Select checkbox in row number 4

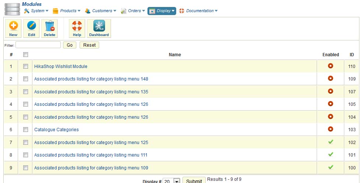pos(26,104)
